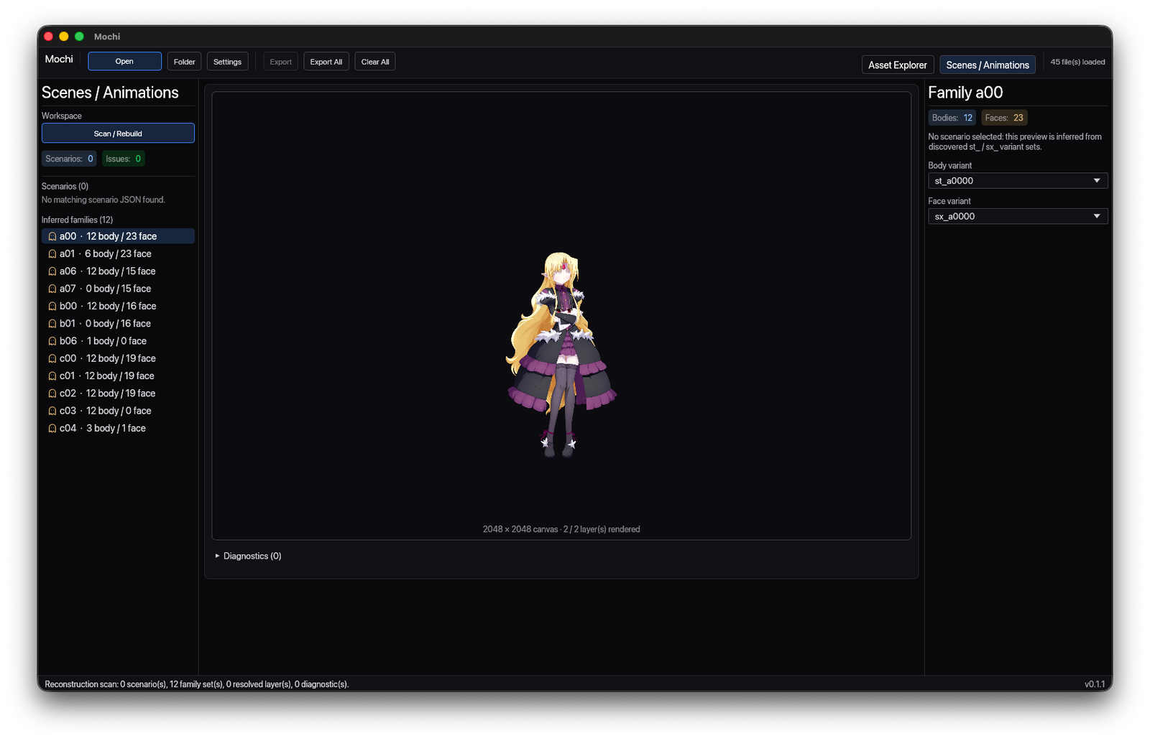Select family b01 · 0 body / 16 face
The width and height of the screenshot is (1150, 741).
[118, 324]
